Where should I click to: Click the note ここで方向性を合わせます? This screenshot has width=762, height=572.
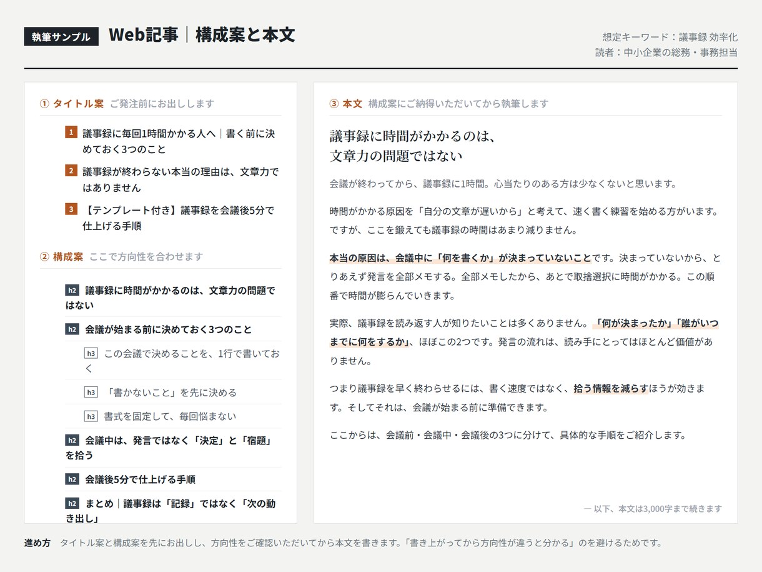[x=146, y=256]
